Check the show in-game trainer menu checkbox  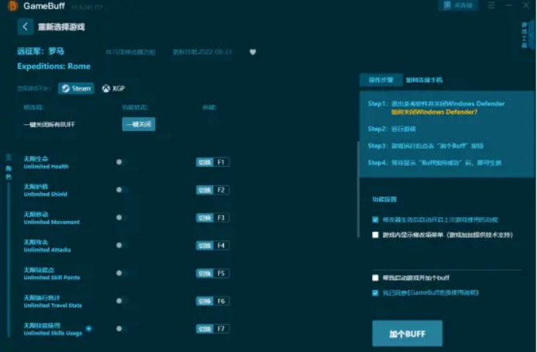pos(375,235)
